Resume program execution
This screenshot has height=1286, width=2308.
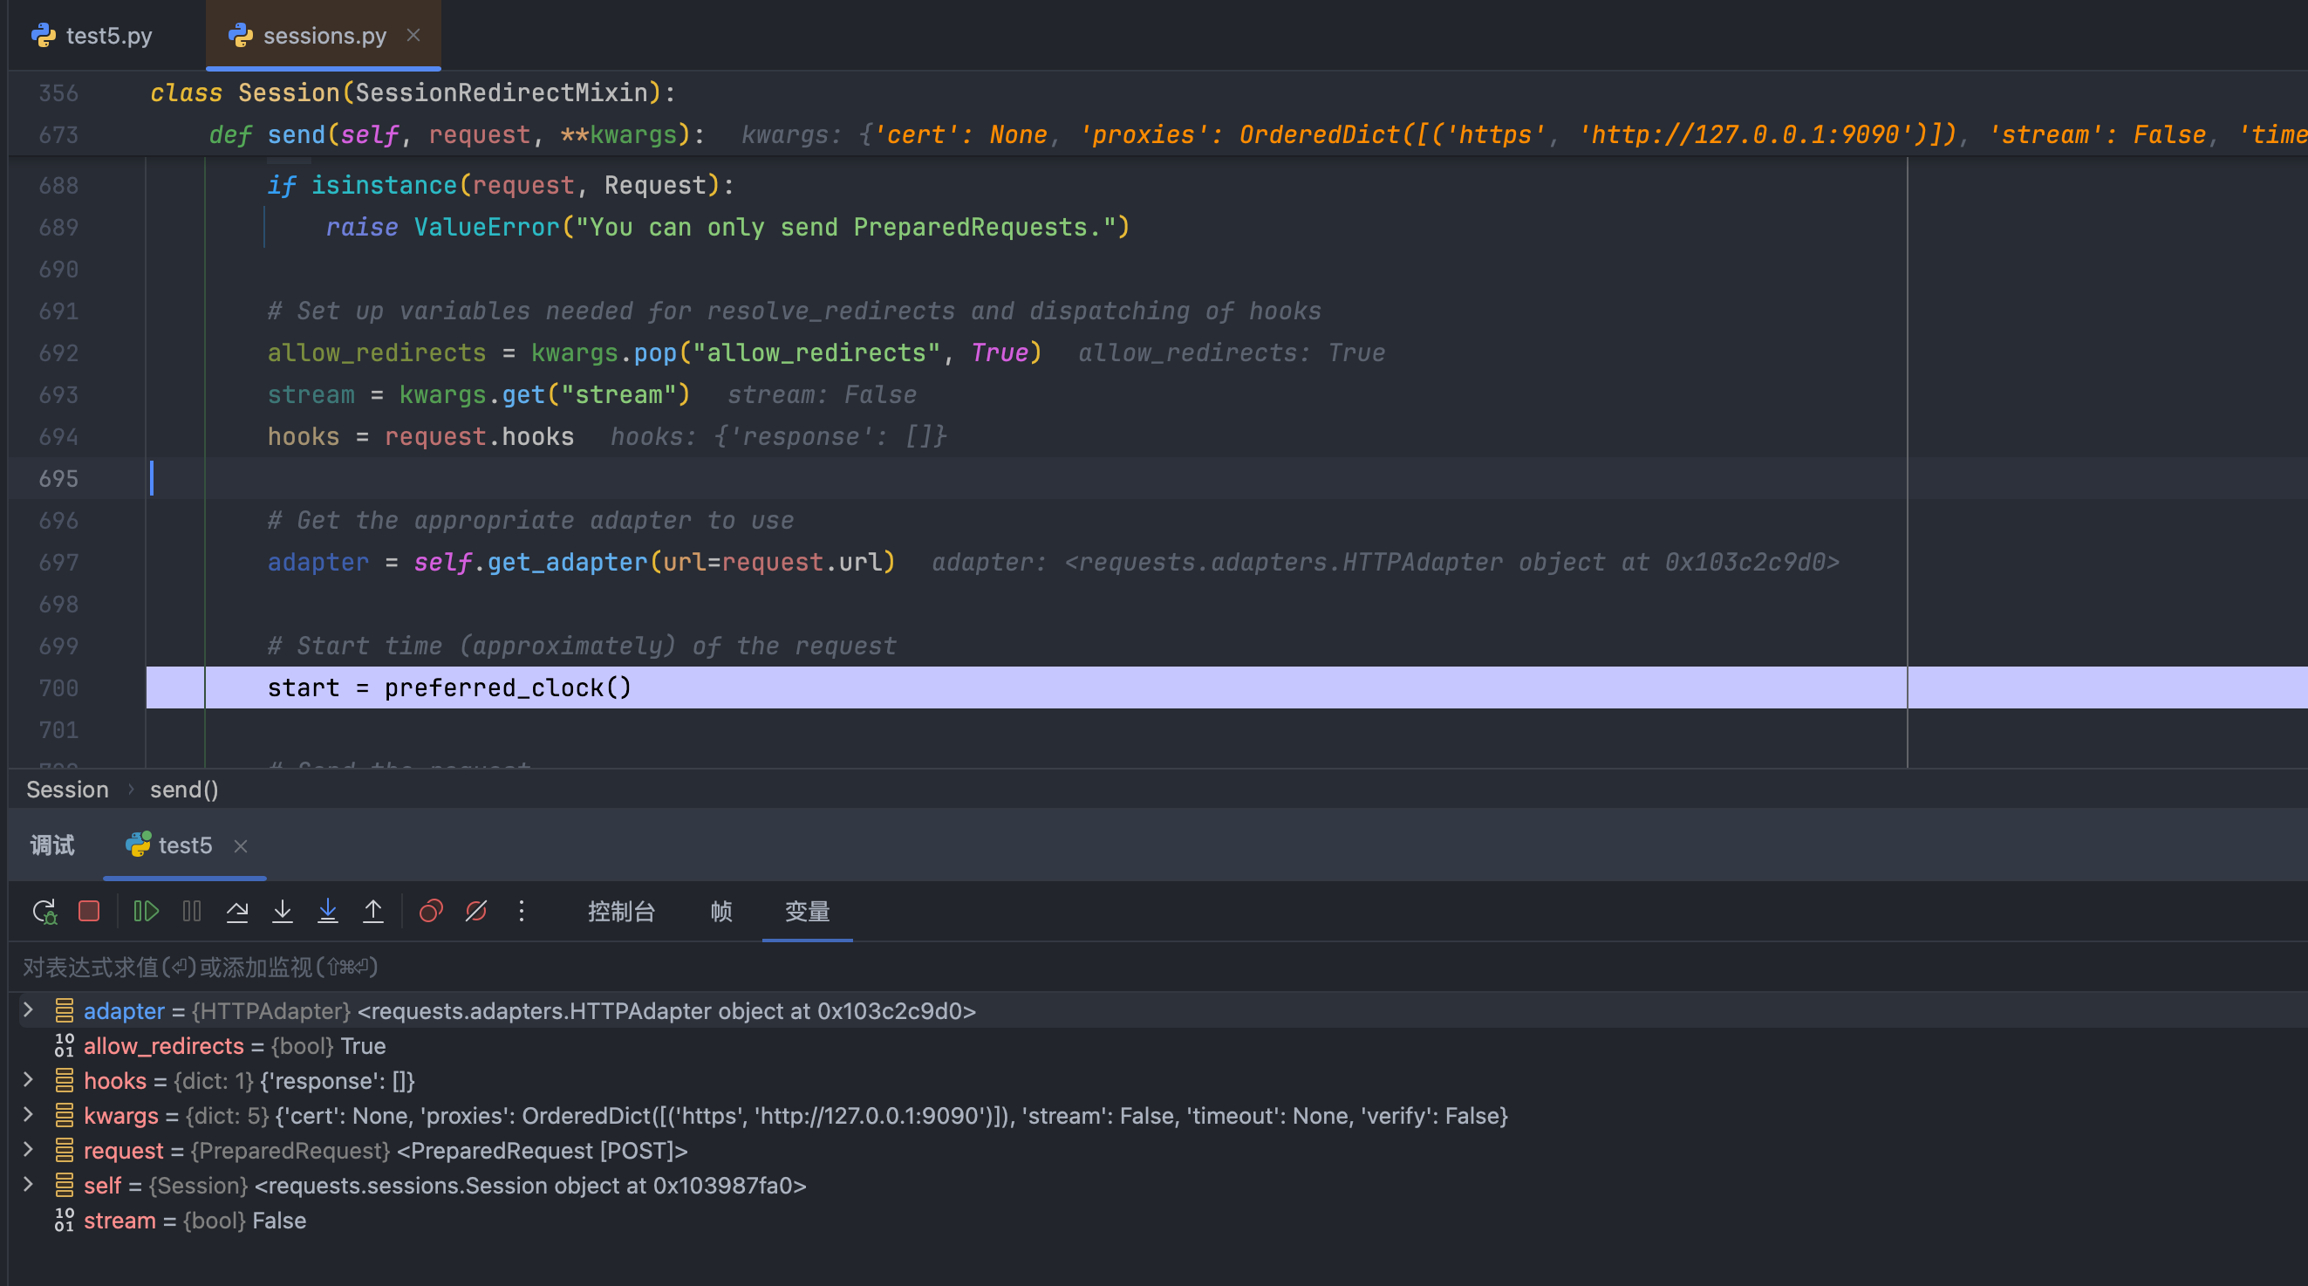pos(146,912)
